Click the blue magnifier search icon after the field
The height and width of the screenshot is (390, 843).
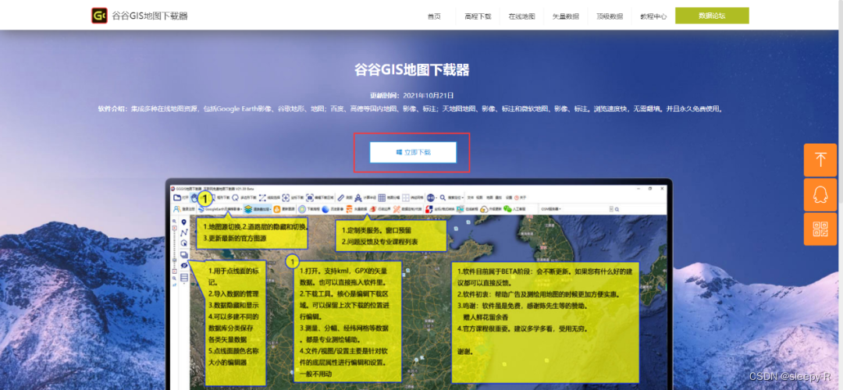(617, 209)
